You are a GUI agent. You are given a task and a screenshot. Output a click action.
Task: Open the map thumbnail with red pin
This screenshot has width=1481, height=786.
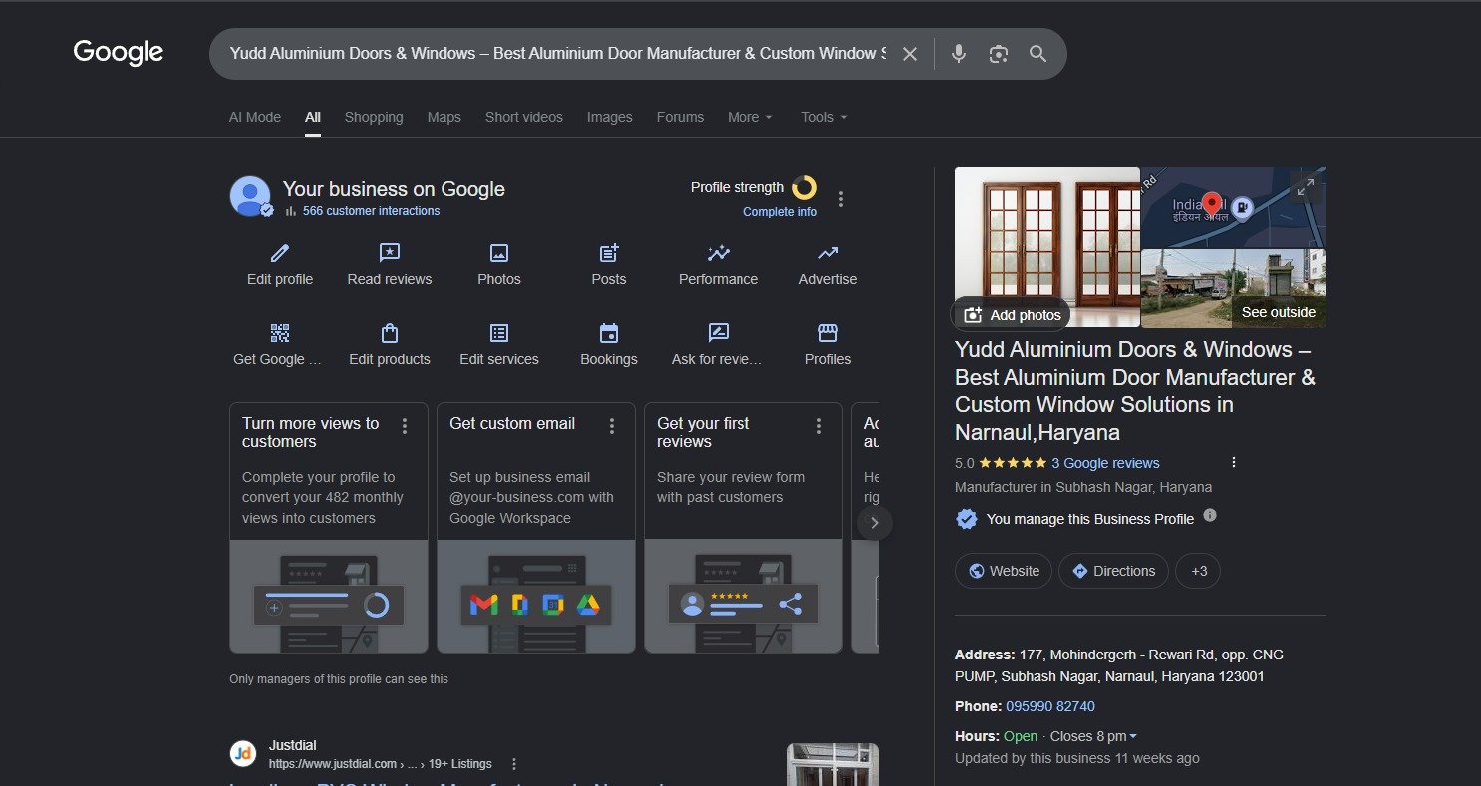point(1233,207)
